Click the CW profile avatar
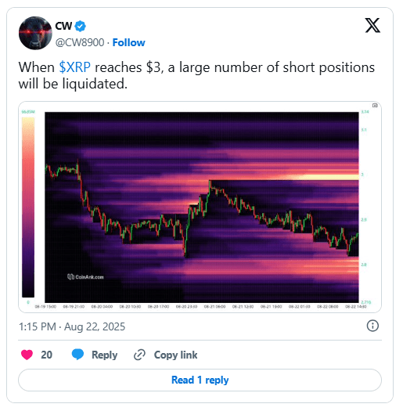 (35, 33)
